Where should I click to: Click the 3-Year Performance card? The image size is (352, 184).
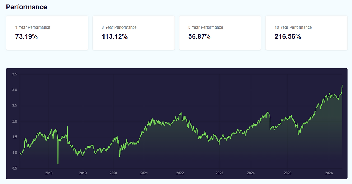[x=134, y=33]
